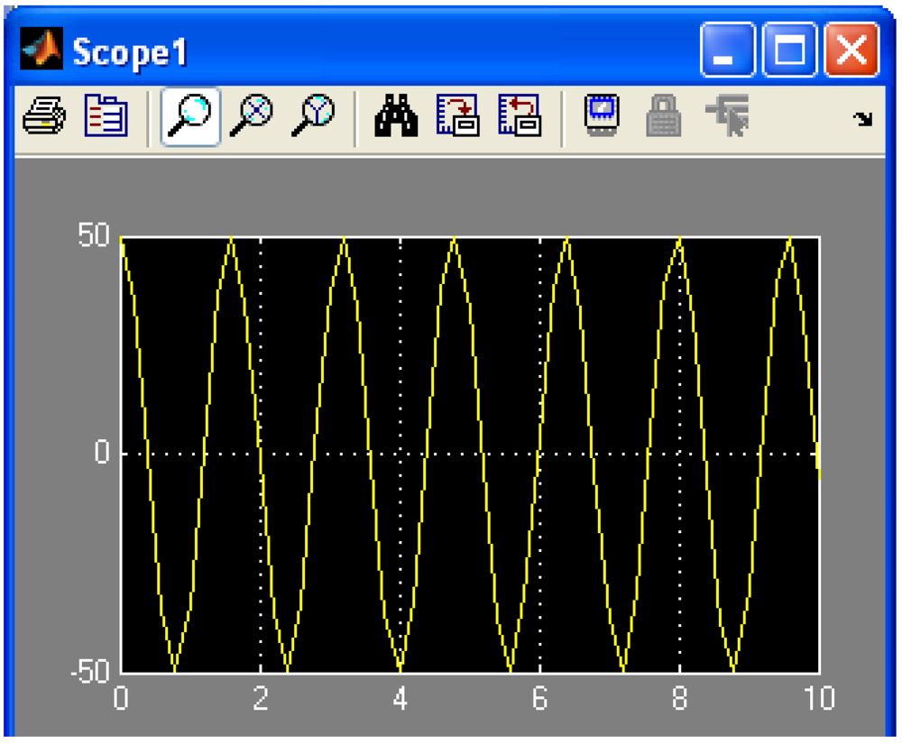The width and height of the screenshot is (902, 744).
Task: Toggle the Floating scope icon
Action: tap(602, 116)
